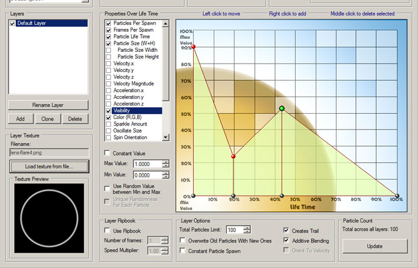Click the graph end point at 100% life time

(397, 196)
